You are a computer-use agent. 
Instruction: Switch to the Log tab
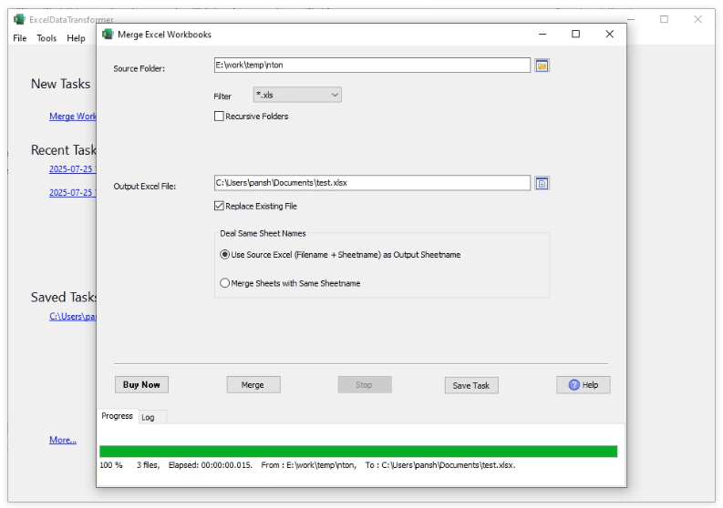pyautogui.click(x=148, y=417)
